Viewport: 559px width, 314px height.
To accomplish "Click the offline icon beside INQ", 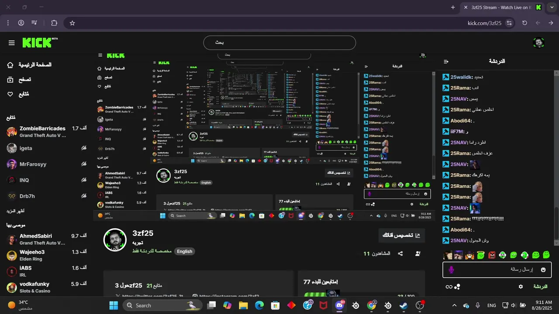I will pos(83,180).
